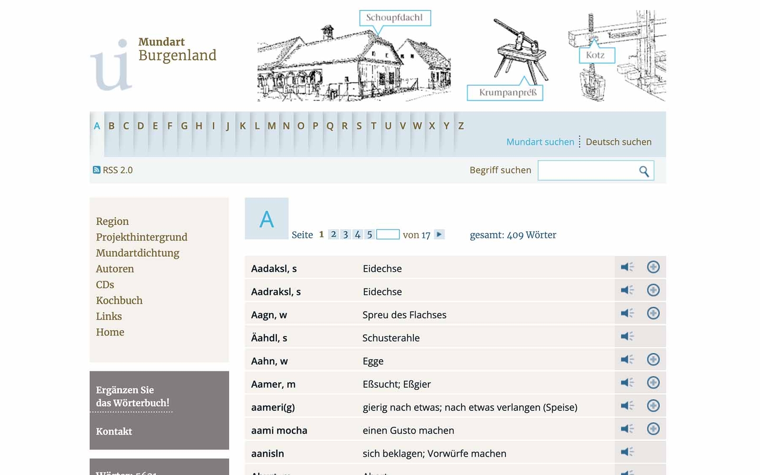Go to page 4

(x=358, y=234)
